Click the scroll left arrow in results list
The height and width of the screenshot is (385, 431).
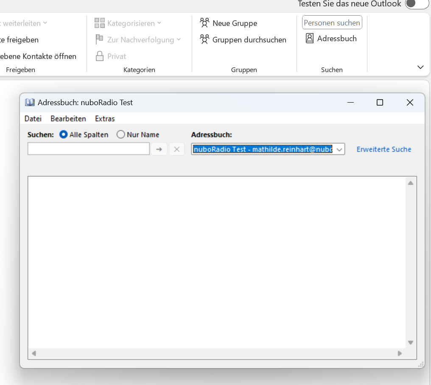point(34,353)
